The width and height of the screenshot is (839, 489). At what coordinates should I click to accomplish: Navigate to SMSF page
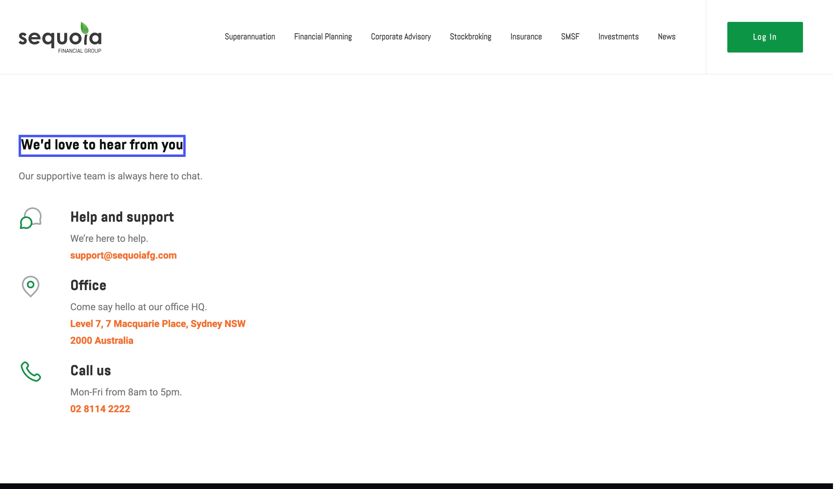[x=570, y=37]
